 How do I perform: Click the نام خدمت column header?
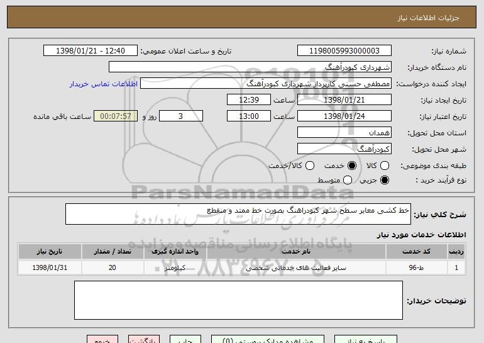point(296,252)
